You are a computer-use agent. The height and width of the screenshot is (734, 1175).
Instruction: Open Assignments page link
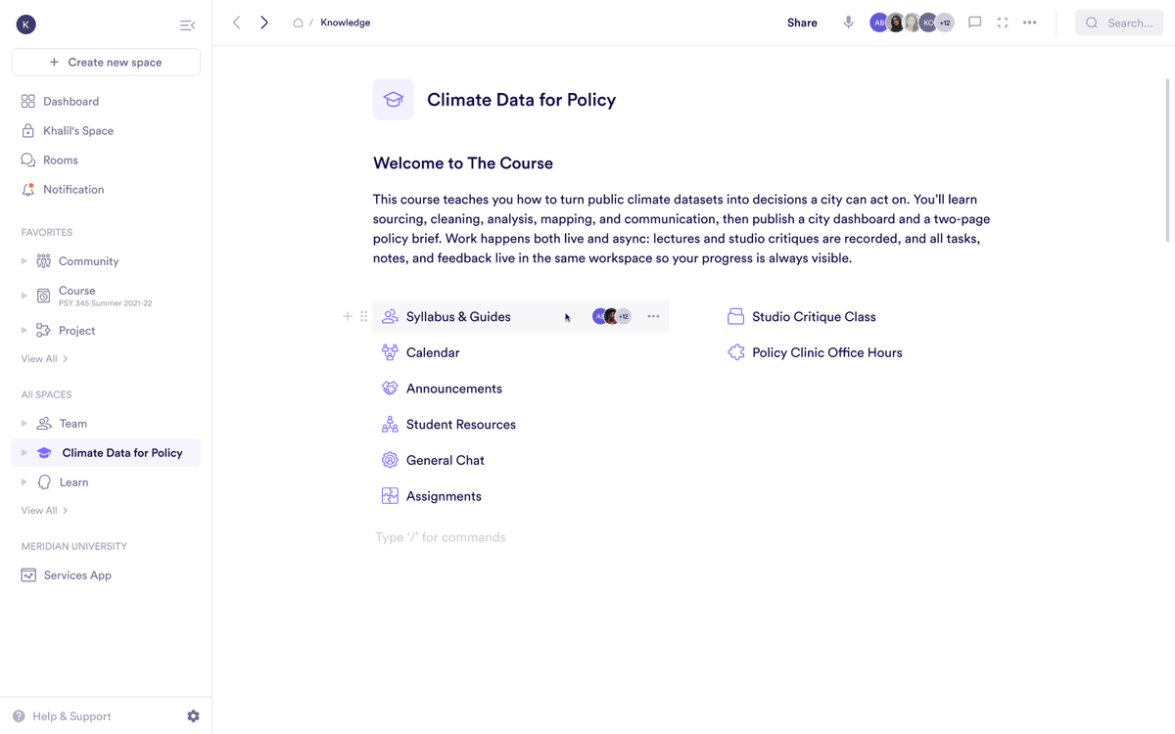coord(444,496)
